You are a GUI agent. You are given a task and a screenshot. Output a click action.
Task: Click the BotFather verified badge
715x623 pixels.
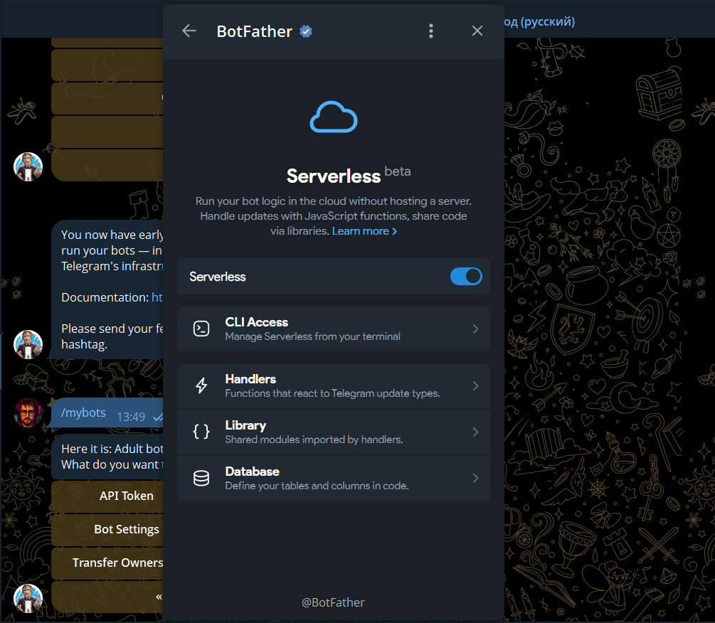[x=306, y=31]
